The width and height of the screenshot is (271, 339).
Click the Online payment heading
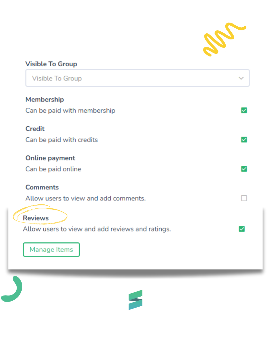coord(50,158)
